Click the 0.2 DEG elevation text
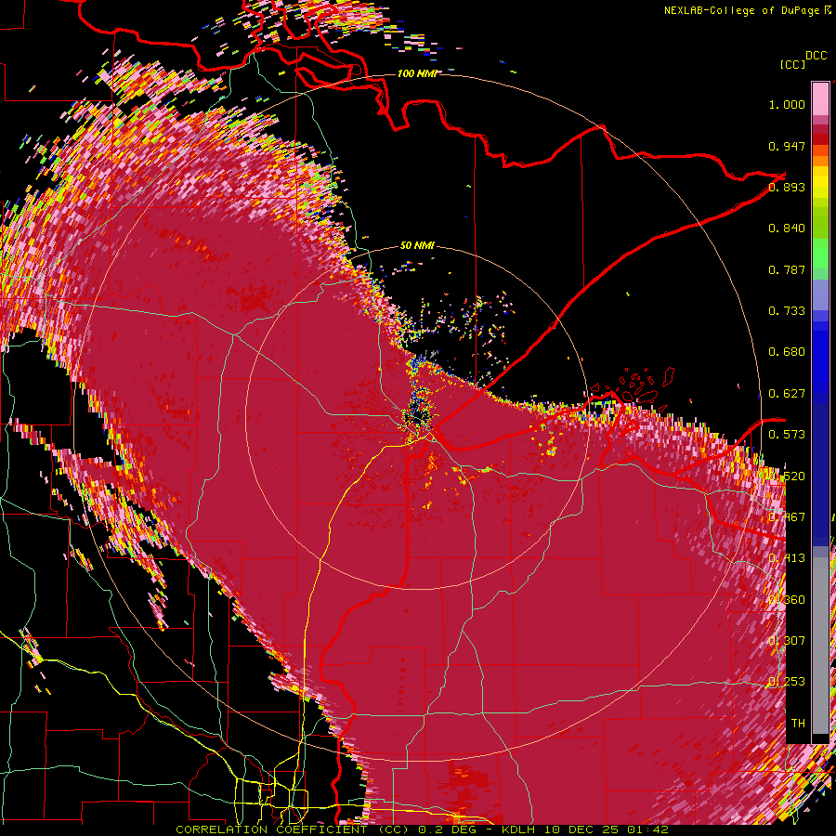 click(x=450, y=829)
